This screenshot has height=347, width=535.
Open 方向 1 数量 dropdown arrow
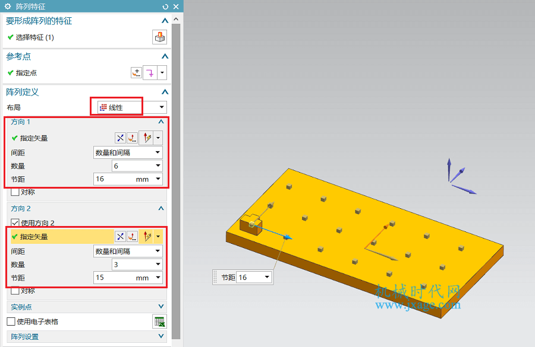click(x=158, y=166)
